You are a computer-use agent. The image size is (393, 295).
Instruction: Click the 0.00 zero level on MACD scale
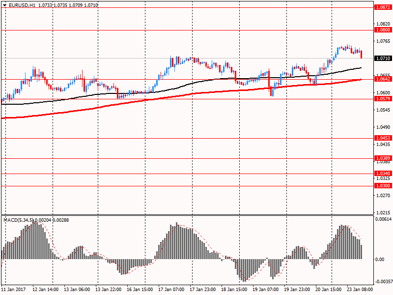click(x=380, y=260)
